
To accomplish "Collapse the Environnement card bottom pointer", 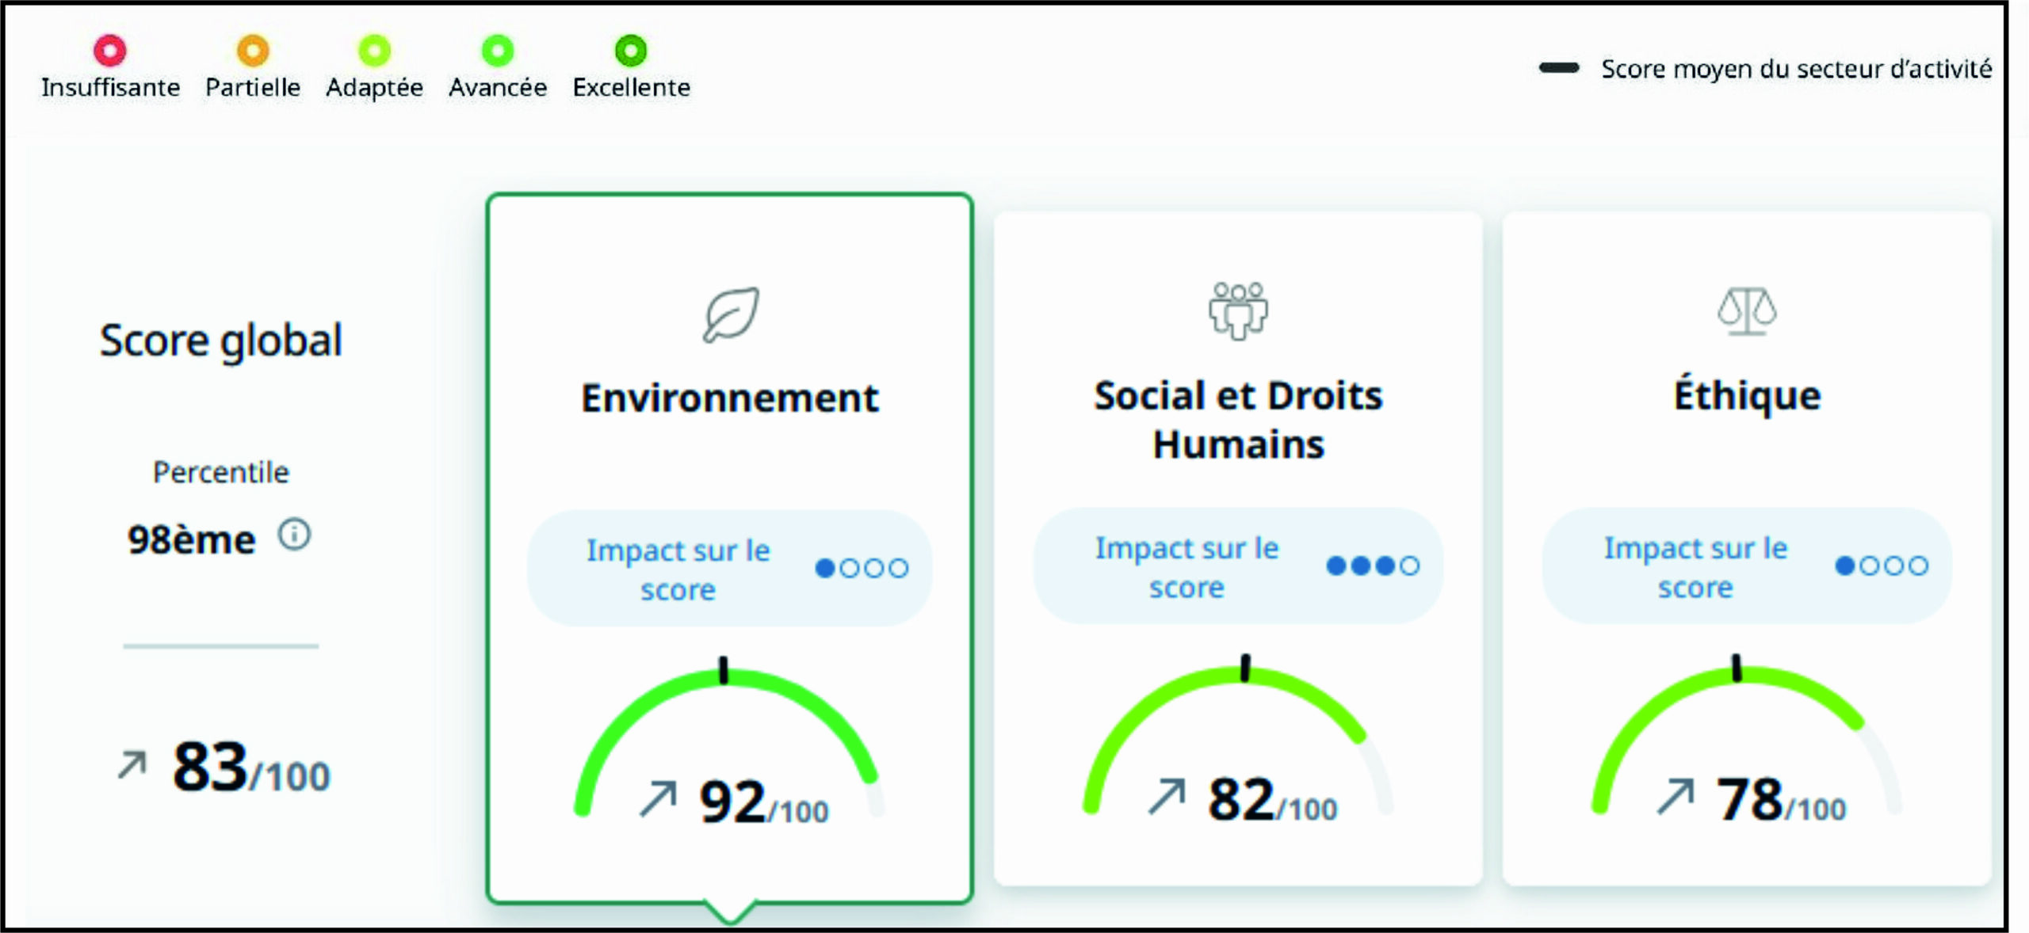I will pos(730,912).
